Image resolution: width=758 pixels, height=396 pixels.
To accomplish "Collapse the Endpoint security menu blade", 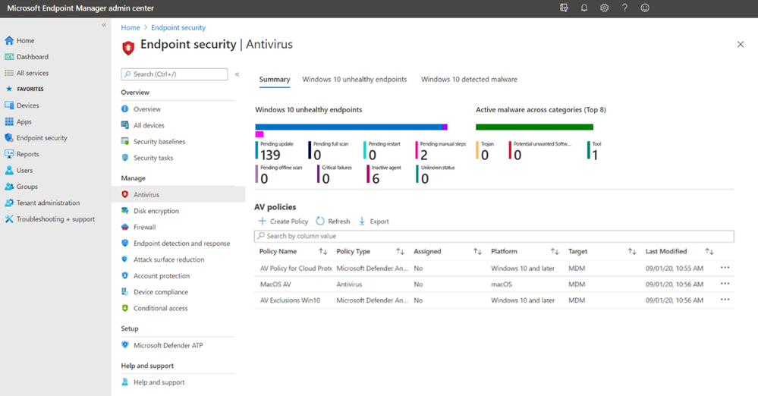I will tap(237, 74).
